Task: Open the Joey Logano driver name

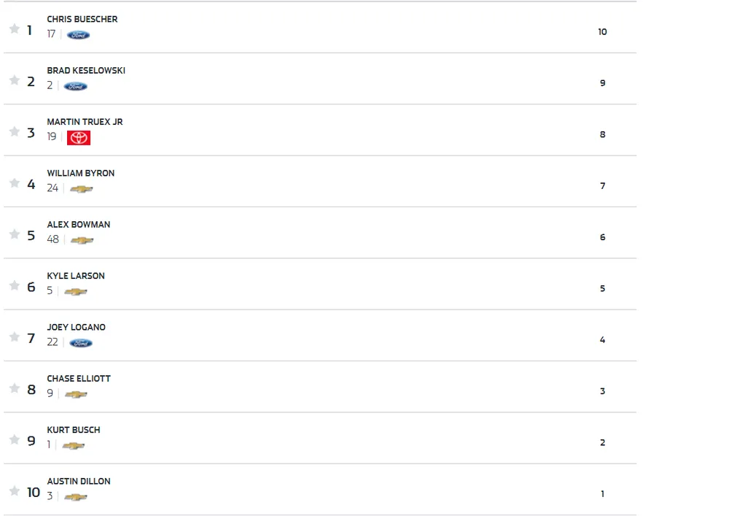Action: 77,327
